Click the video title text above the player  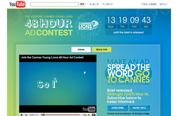point(52,57)
